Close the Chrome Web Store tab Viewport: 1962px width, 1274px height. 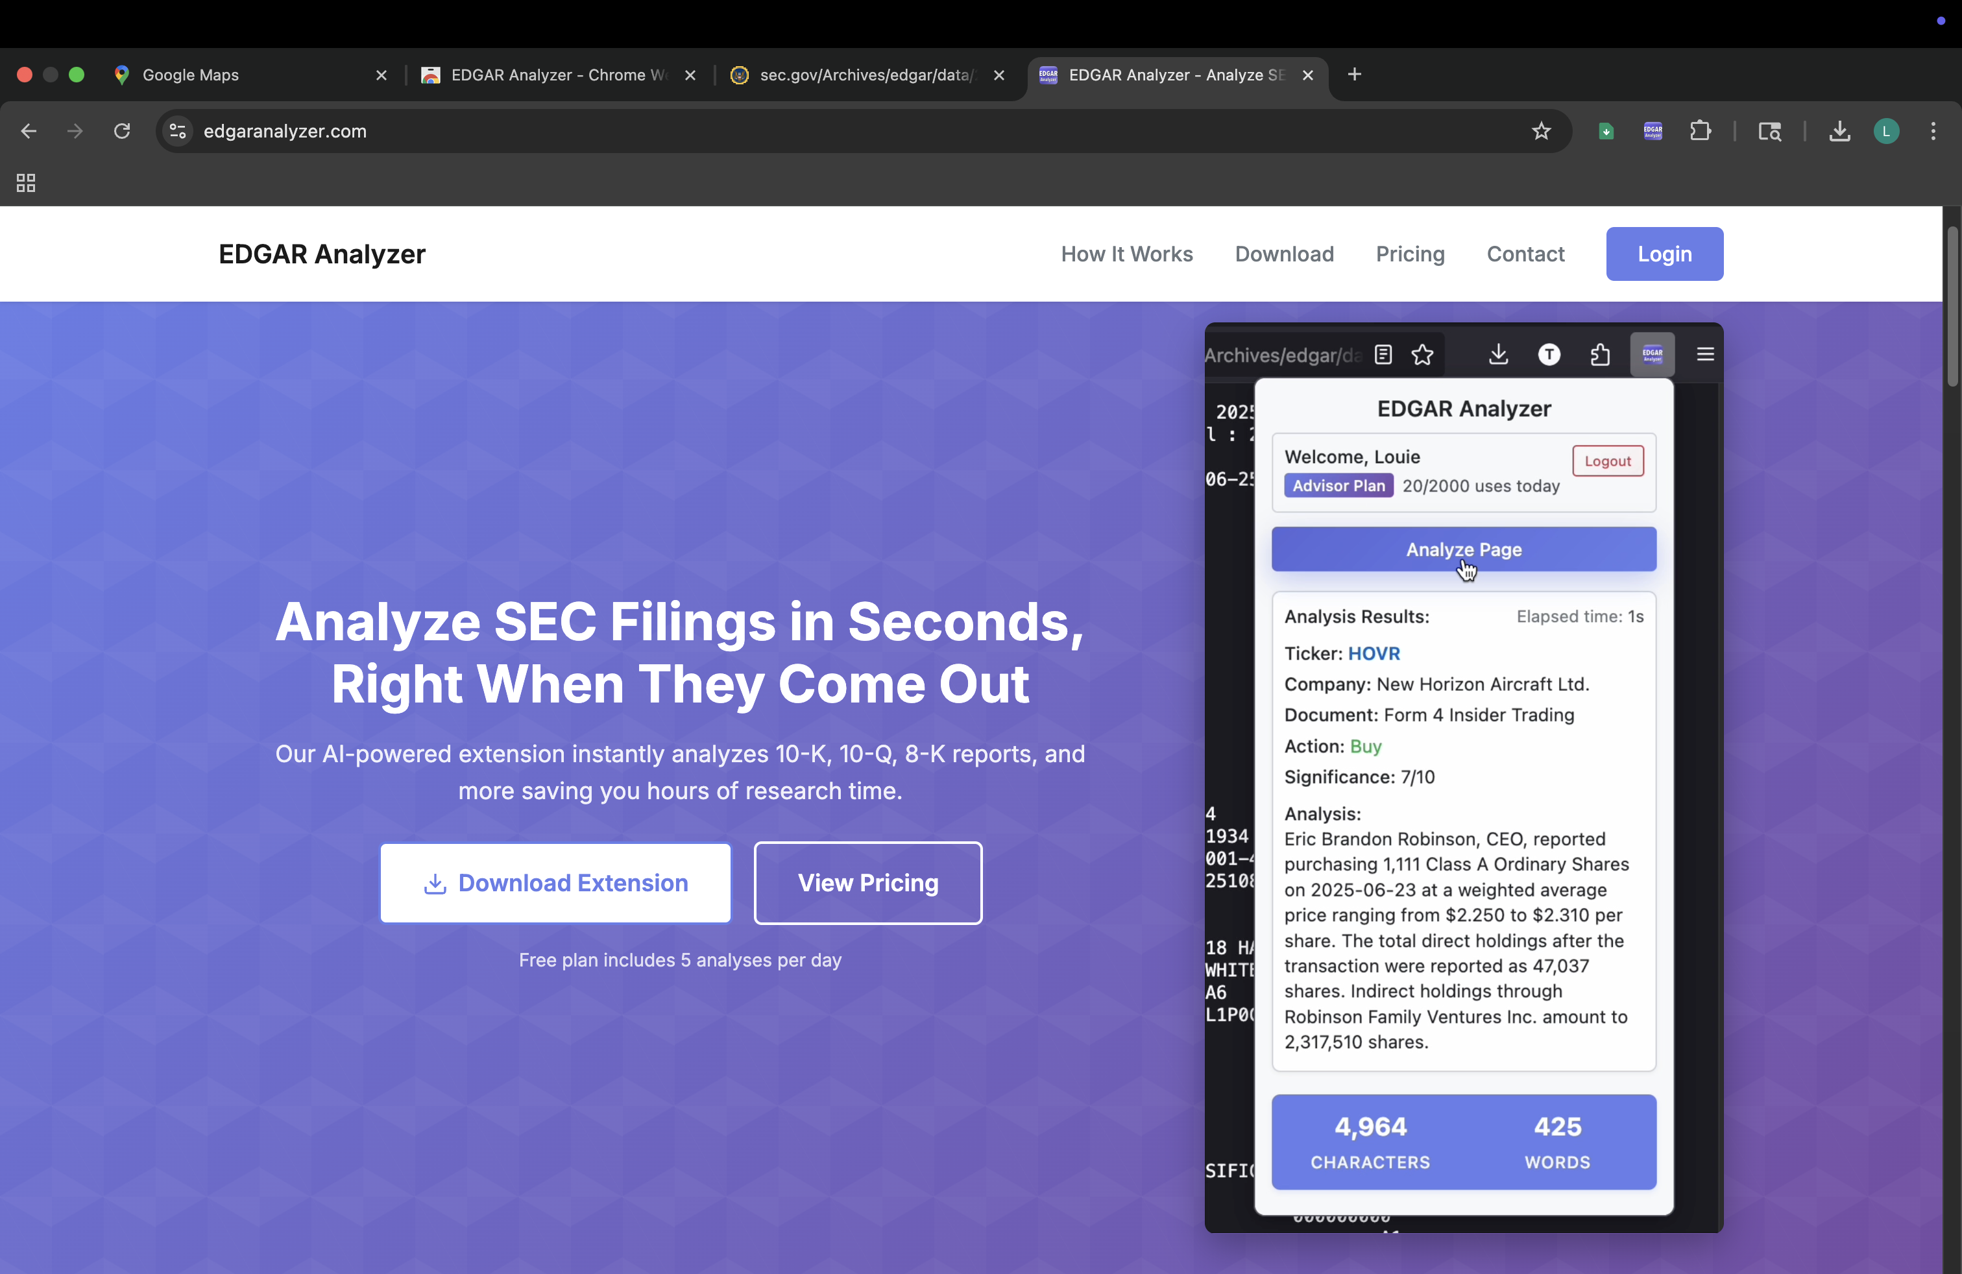[690, 75]
